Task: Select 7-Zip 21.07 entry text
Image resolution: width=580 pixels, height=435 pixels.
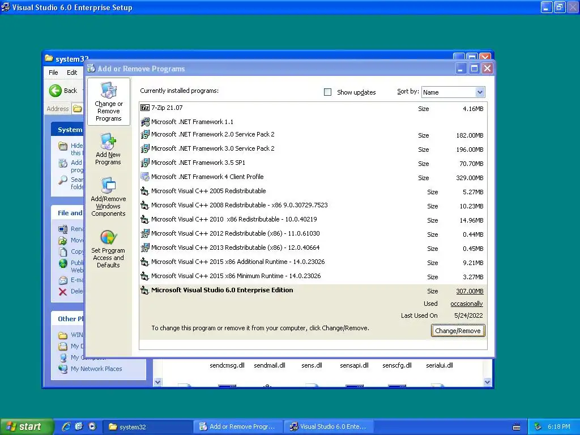Action: point(167,108)
